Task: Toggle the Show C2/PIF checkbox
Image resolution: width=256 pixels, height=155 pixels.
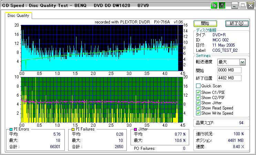Action: pyautogui.click(x=198, y=97)
